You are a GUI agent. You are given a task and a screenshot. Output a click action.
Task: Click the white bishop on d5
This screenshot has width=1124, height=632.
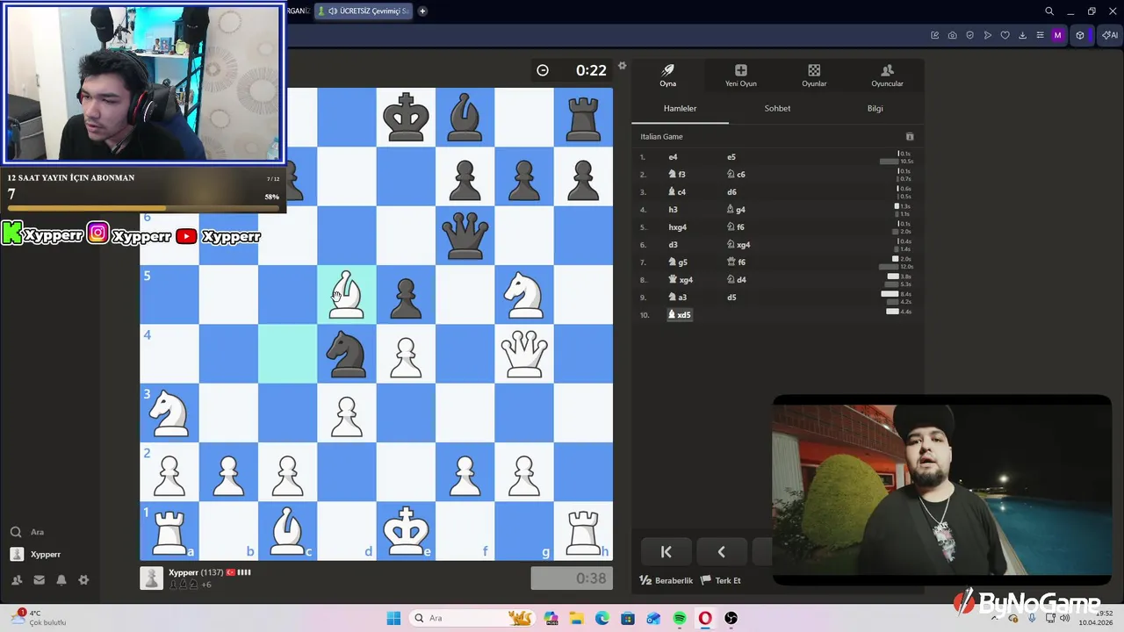point(347,295)
